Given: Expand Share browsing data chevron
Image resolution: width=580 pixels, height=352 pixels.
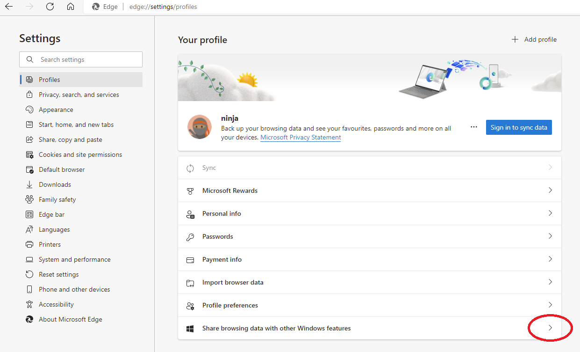Looking at the screenshot, I should [550, 328].
